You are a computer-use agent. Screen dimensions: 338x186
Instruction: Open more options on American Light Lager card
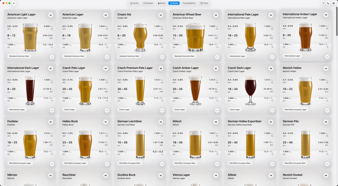52,57
